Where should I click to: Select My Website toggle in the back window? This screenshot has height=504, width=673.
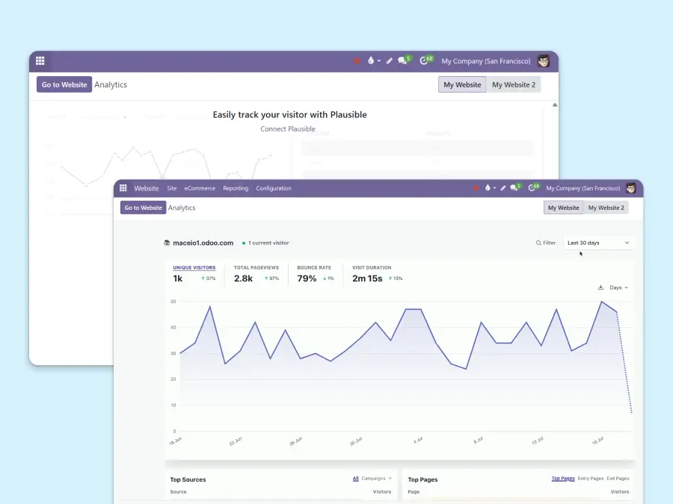(x=462, y=85)
